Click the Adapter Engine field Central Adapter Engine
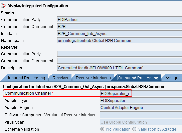This screenshot has width=182, height=133. (x=141, y=108)
